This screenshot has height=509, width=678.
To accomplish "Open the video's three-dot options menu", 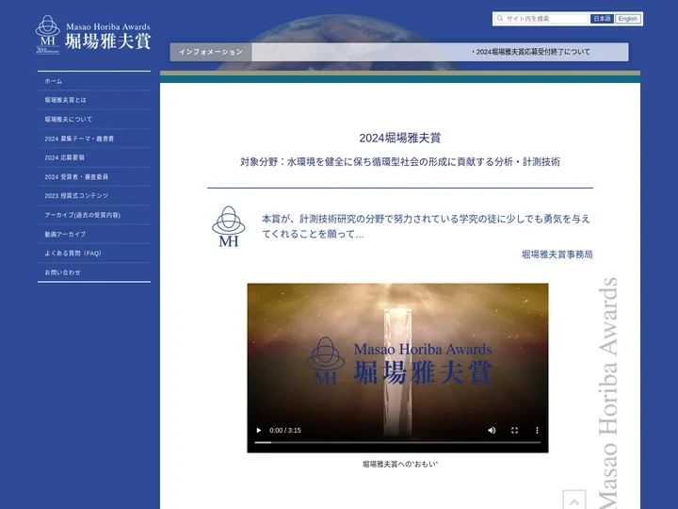I will [x=537, y=430].
